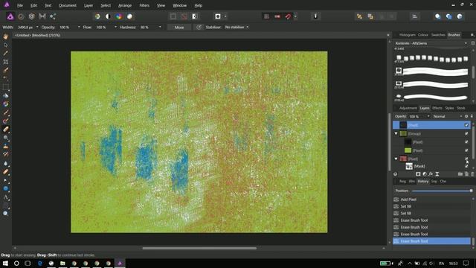Image resolution: width=476 pixels, height=268 pixels.
Task: Click the Live Filters hourglass icon
Action: tap(437, 174)
